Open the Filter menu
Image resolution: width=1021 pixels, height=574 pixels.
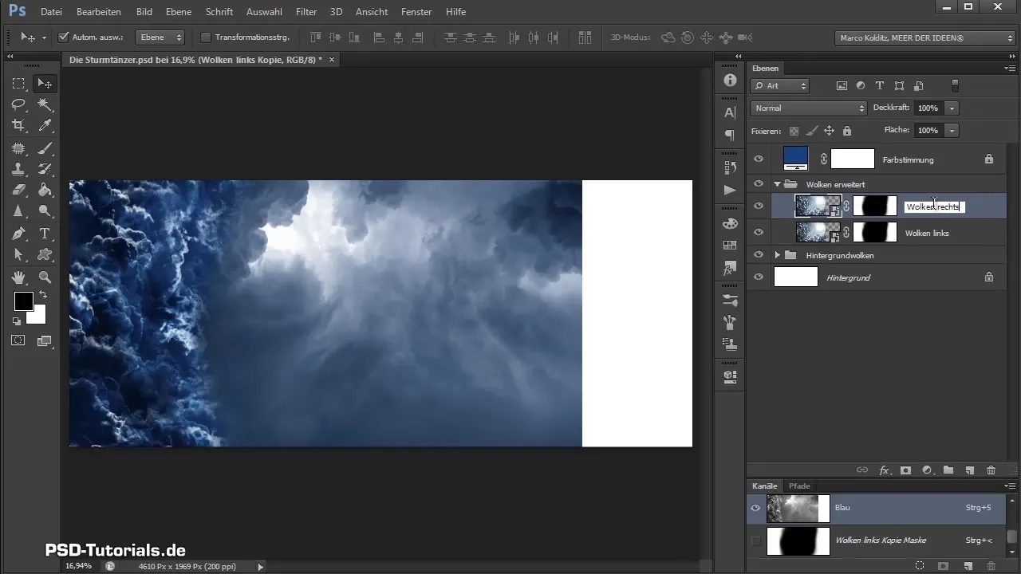[306, 12]
